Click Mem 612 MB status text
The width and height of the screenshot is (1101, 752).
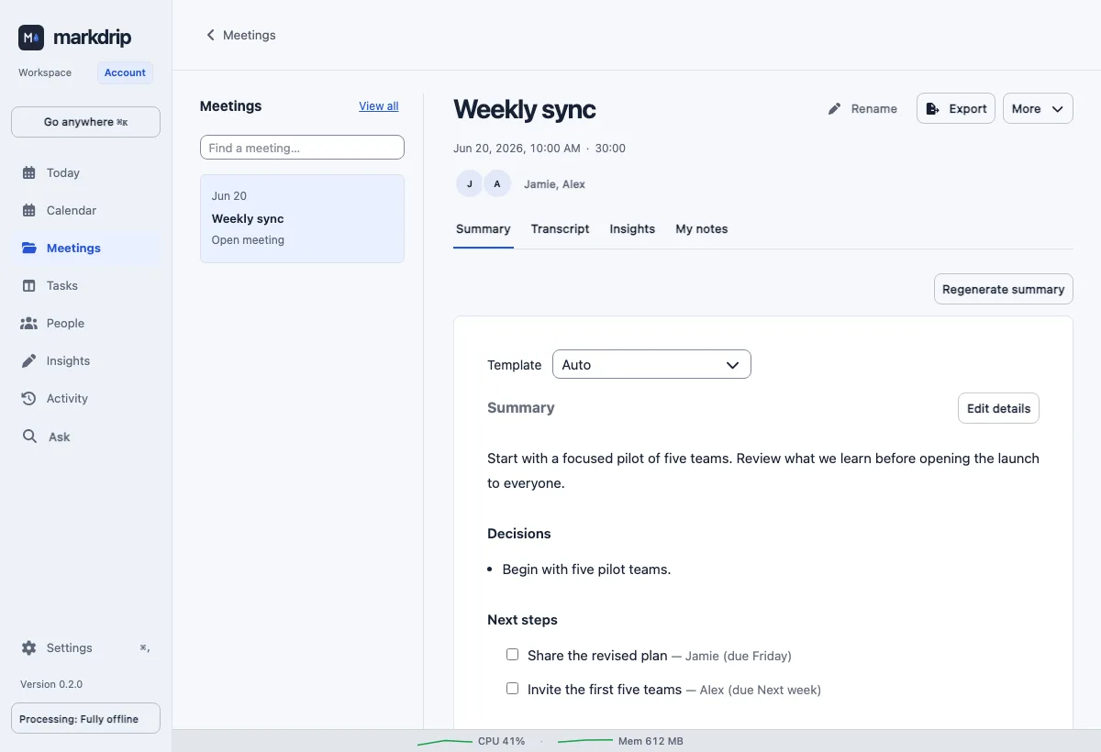[x=651, y=741]
